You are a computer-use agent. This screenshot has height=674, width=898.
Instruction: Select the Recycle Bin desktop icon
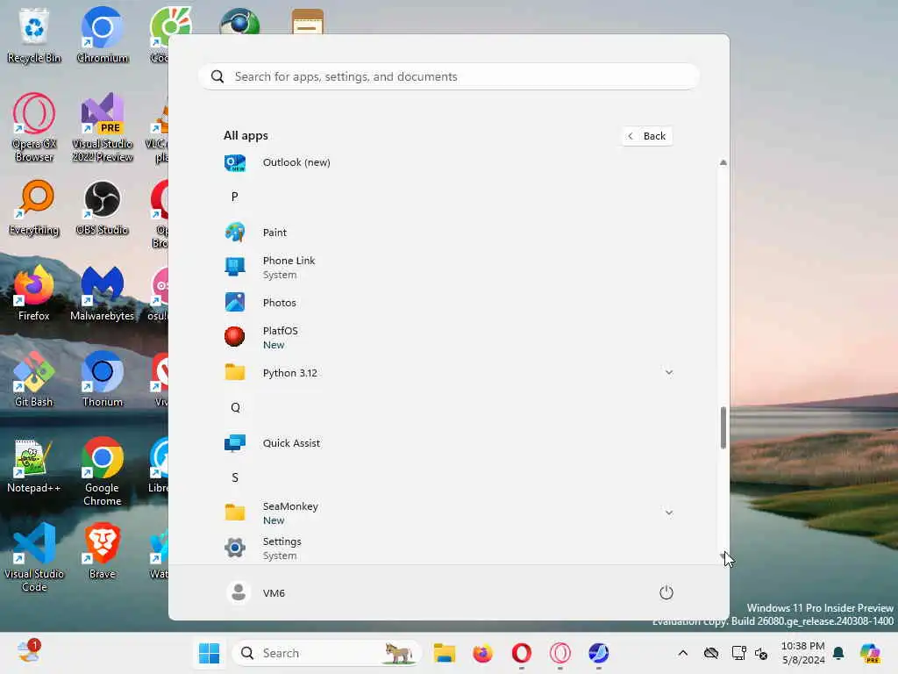[x=34, y=34]
